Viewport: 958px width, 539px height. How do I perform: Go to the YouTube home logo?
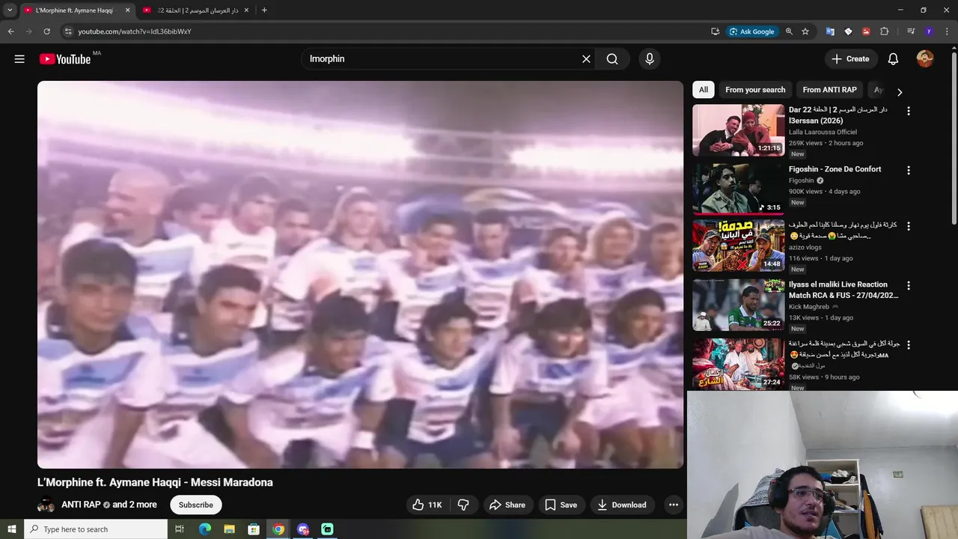[x=65, y=59]
